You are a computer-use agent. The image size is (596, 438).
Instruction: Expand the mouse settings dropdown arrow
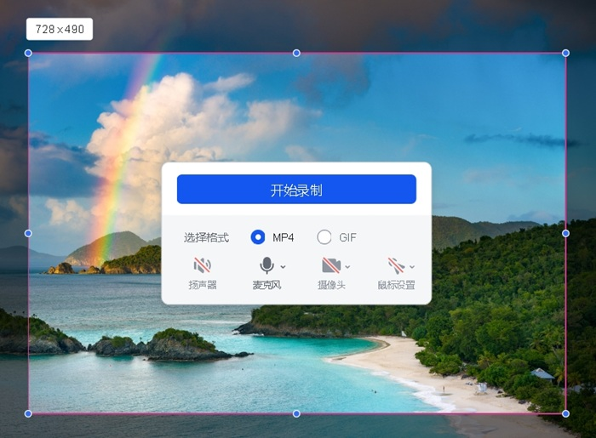pyautogui.click(x=412, y=267)
